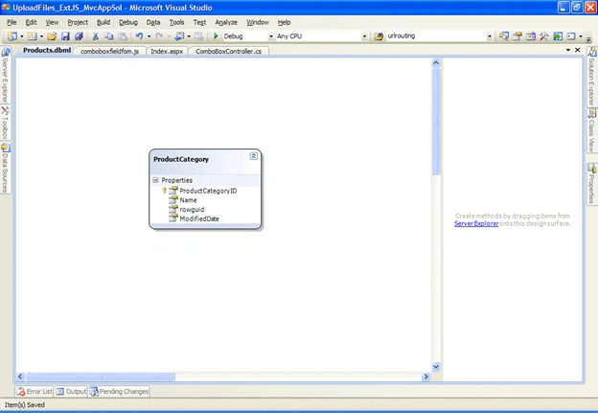
Task: Open the Tools menu
Action: [176, 22]
